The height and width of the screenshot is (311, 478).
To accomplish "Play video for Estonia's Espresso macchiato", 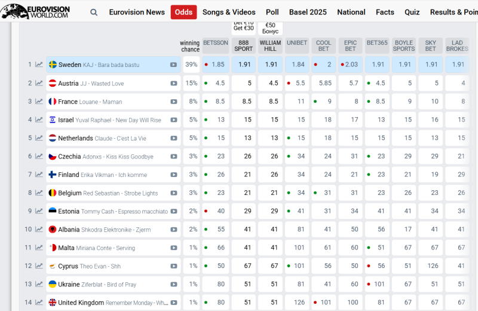I will click(174, 211).
